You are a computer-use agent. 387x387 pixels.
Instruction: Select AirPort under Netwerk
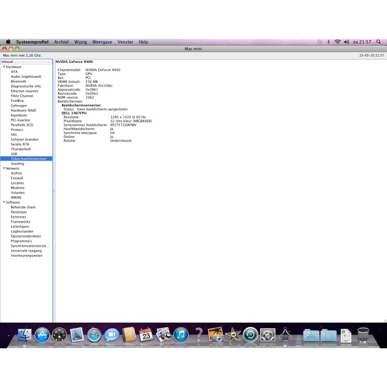tap(16, 173)
